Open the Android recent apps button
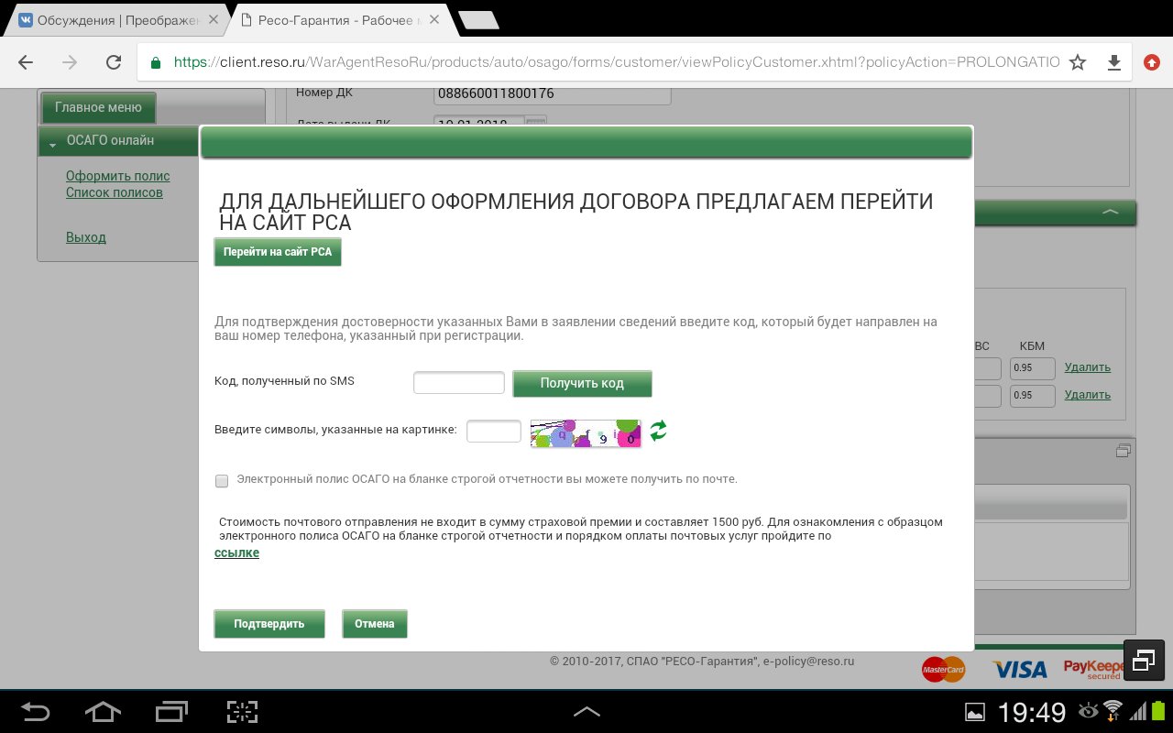The height and width of the screenshot is (733, 1173). pos(171,711)
